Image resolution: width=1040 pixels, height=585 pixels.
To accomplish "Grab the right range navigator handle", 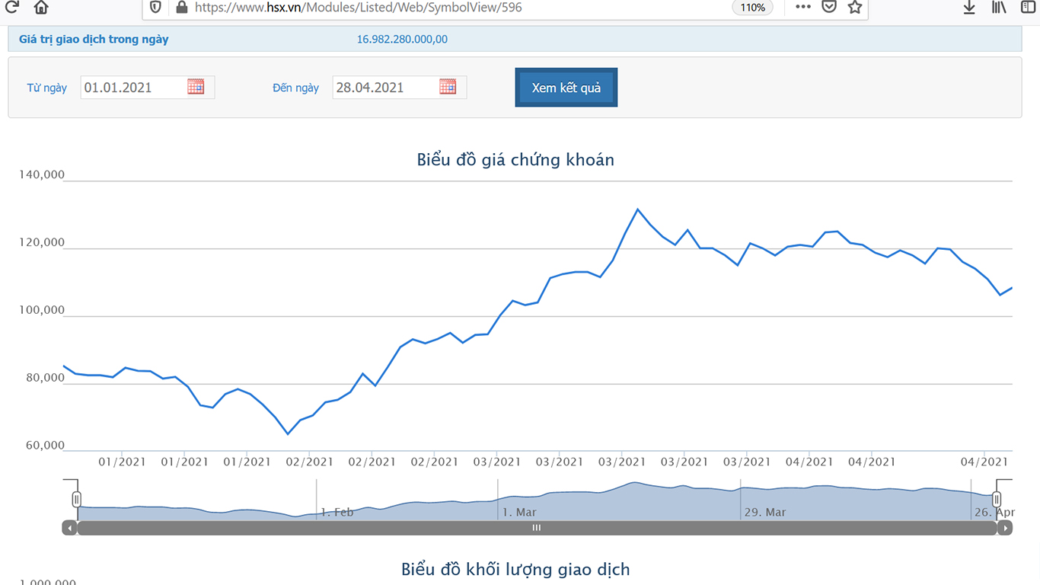I will [997, 499].
